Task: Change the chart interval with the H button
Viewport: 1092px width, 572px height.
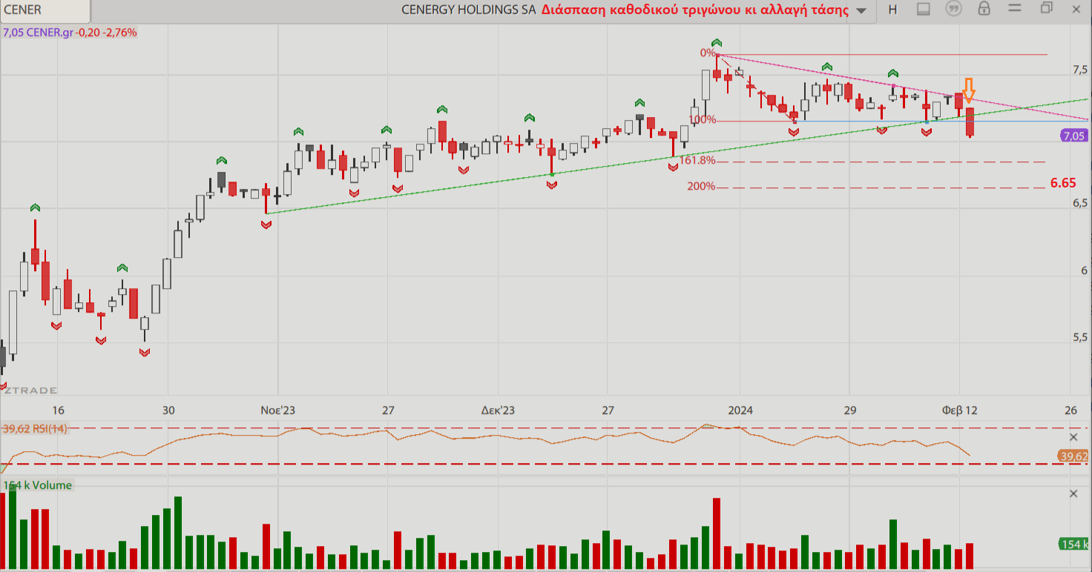Action: [x=892, y=10]
